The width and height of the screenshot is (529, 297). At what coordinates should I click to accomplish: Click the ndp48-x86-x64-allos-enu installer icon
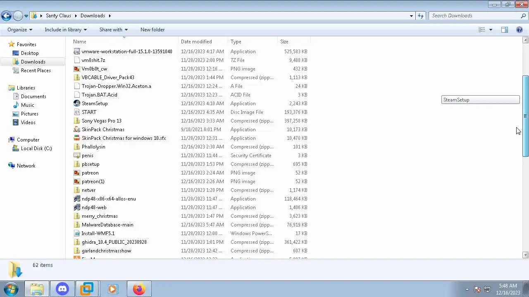click(x=76, y=199)
